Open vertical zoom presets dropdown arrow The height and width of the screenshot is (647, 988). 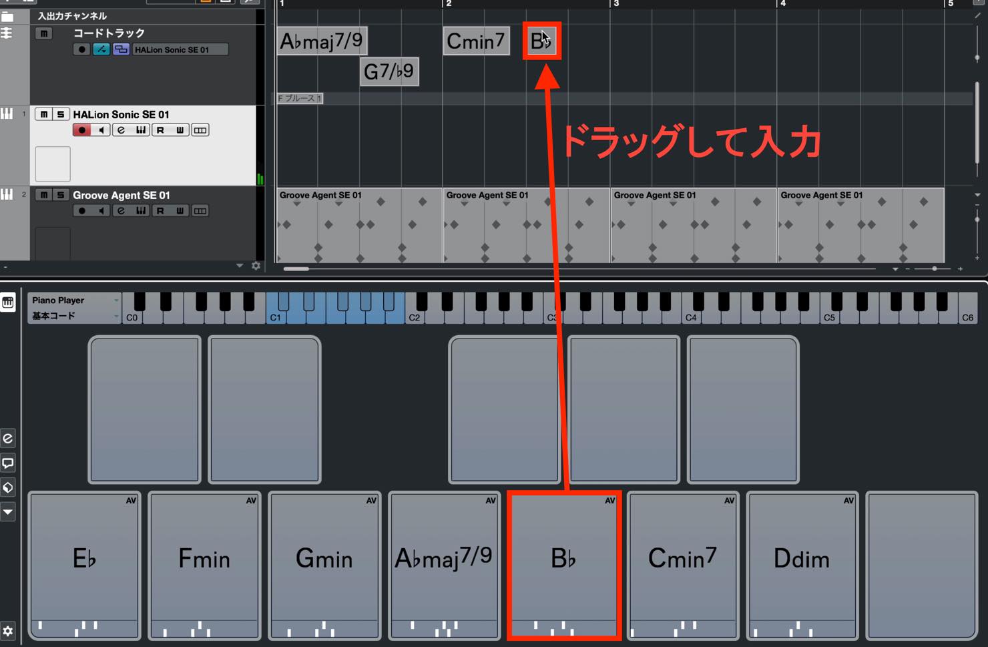coord(977,195)
